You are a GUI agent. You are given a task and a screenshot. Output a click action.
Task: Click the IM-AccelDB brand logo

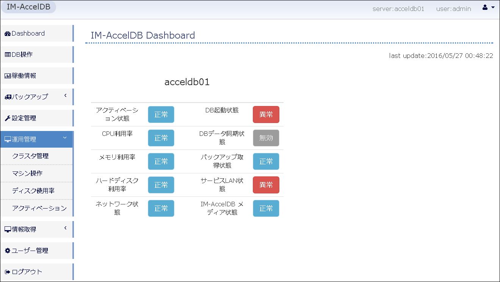[28, 7]
